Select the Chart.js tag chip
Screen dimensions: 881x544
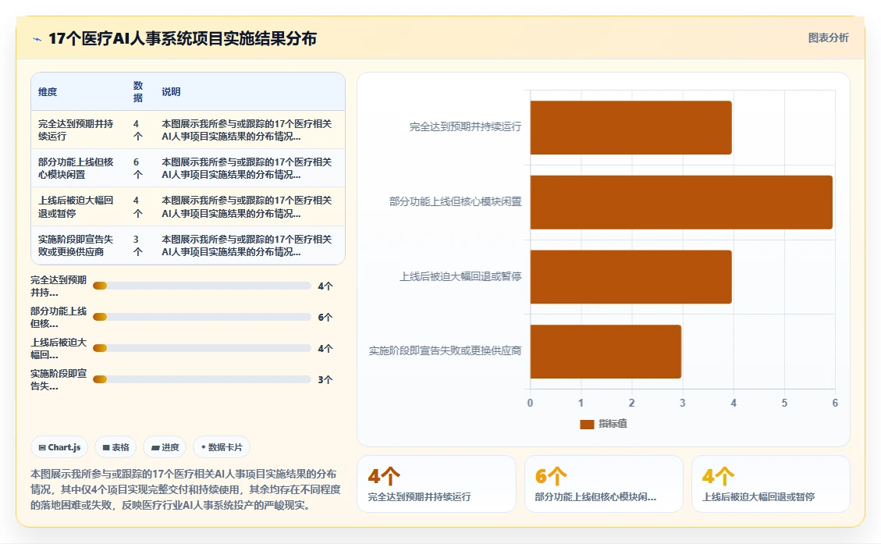pos(59,447)
